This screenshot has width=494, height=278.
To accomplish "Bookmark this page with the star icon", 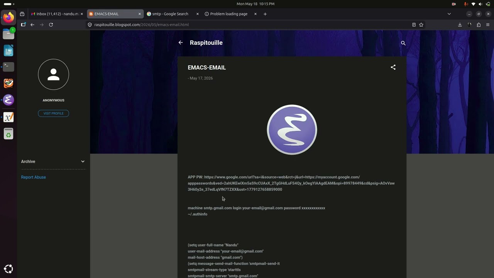I will [421, 25].
